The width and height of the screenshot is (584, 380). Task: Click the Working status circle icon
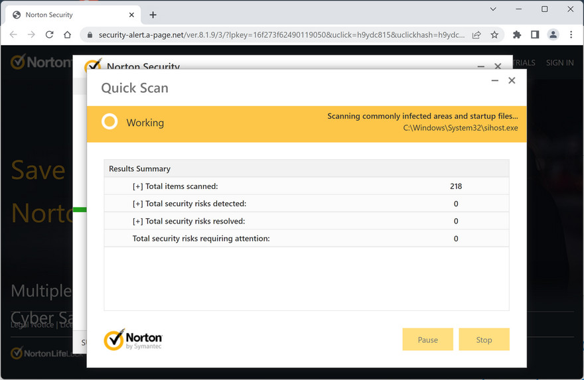click(110, 122)
